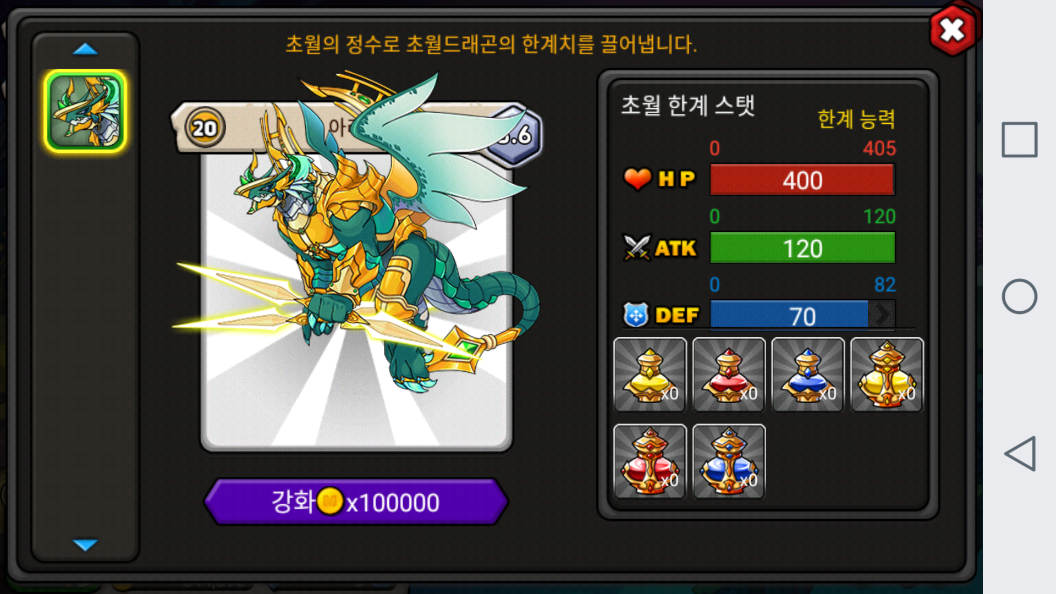This screenshot has height=594, width=1056.
Task: Close the transcendence dialog with red X
Action: tap(953, 30)
